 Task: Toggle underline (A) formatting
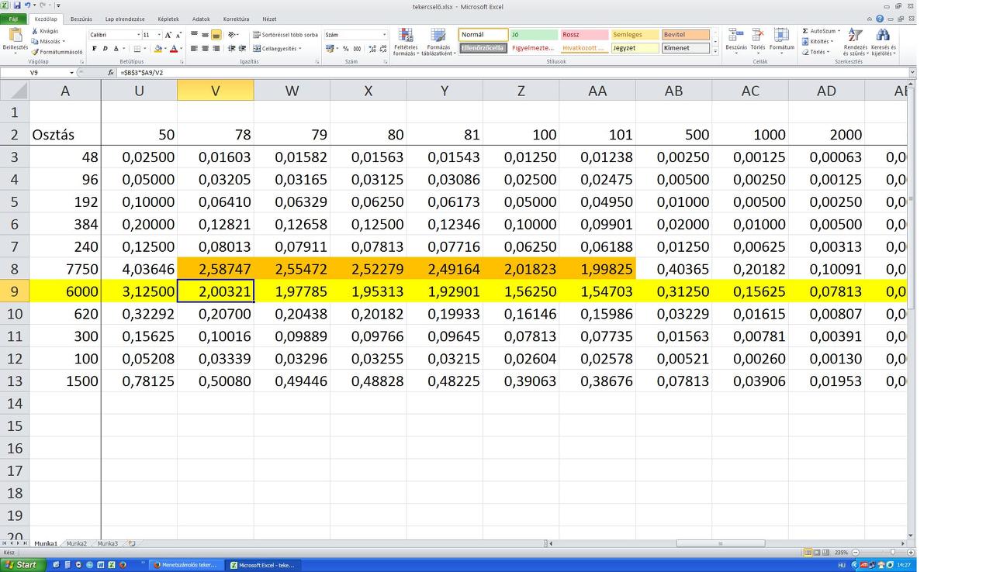point(115,48)
